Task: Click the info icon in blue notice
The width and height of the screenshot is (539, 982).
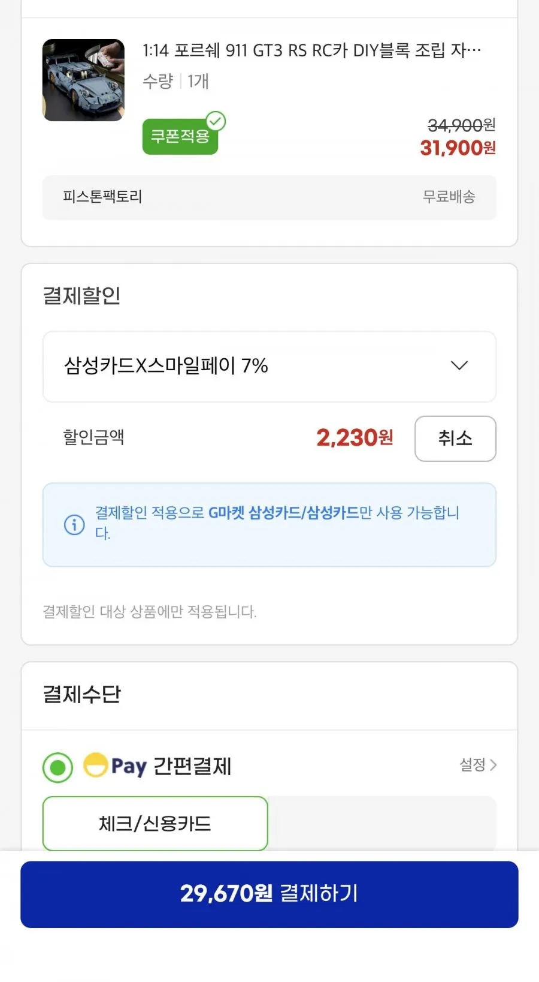Action: click(x=74, y=525)
